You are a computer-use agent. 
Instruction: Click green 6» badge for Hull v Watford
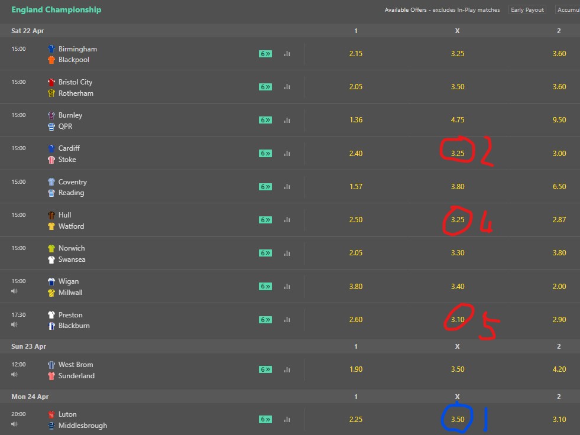[x=265, y=220]
